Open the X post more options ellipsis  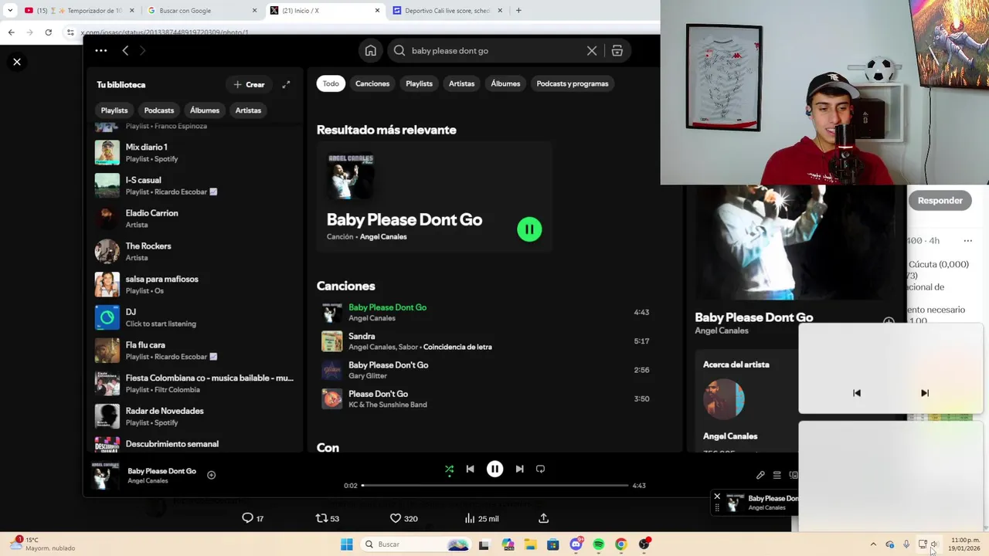[967, 241]
